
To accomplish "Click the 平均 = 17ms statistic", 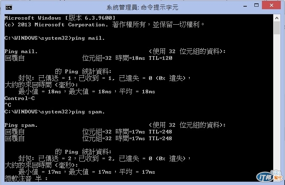I will click(x=137, y=172).
